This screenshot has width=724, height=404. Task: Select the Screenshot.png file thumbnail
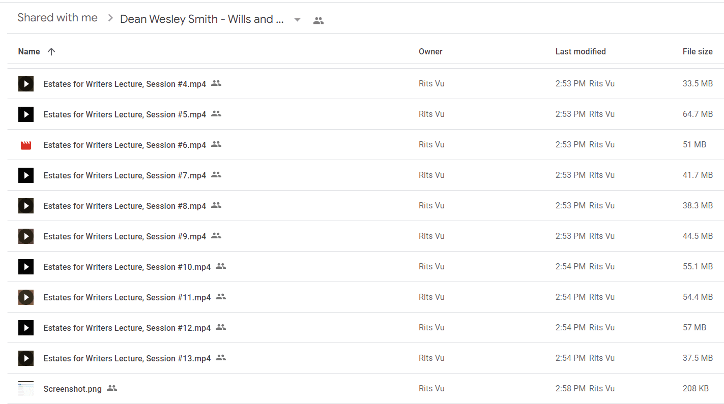coord(26,389)
